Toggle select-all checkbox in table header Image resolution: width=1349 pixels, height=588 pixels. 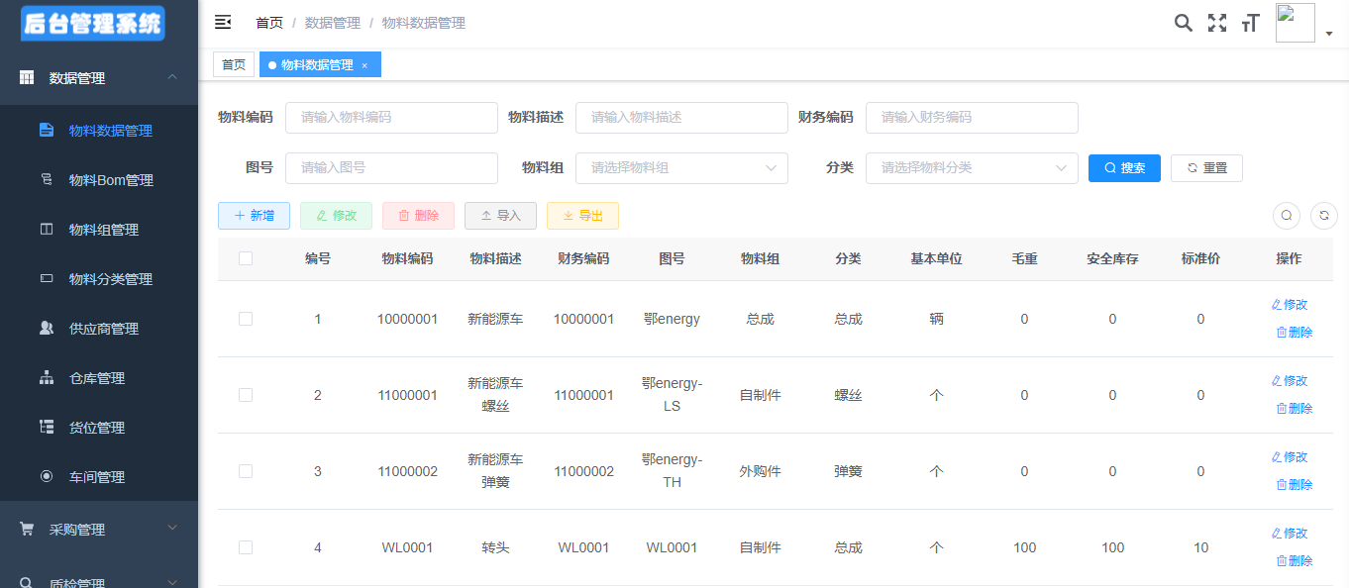tap(246, 258)
